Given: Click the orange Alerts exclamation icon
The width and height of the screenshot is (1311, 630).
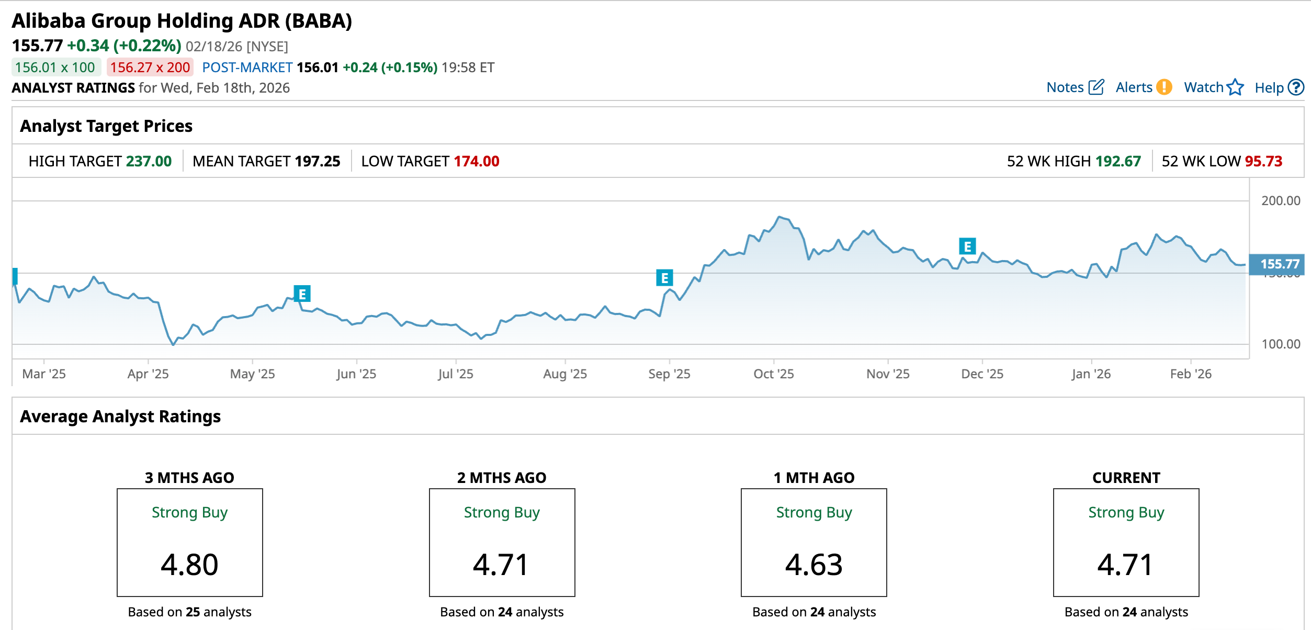Looking at the screenshot, I should [x=1164, y=87].
